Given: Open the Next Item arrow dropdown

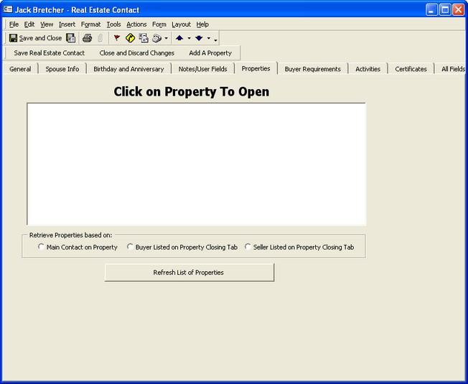Looking at the screenshot, I should (x=209, y=38).
